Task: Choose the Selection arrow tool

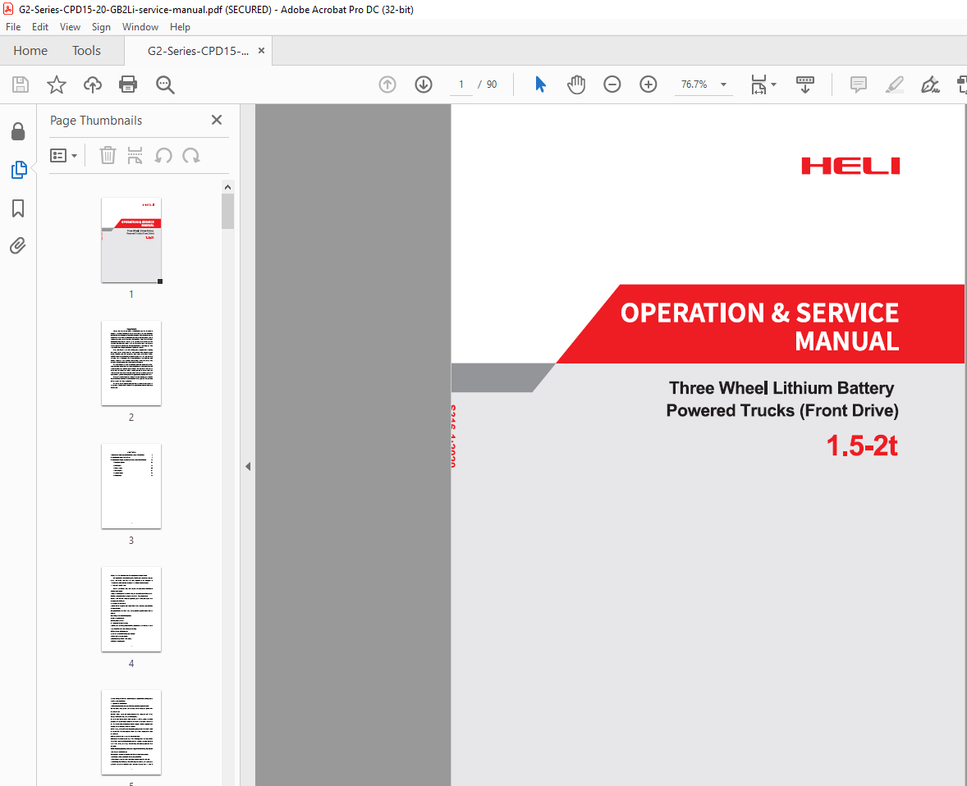Action: pyautogui.click(x=540, y=85)
